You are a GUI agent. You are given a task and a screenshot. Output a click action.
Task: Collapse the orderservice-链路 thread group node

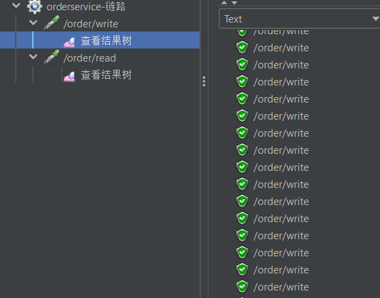tap(16, 5)
